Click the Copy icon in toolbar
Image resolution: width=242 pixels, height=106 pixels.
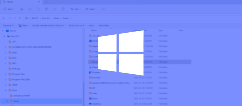coord(30,9)
